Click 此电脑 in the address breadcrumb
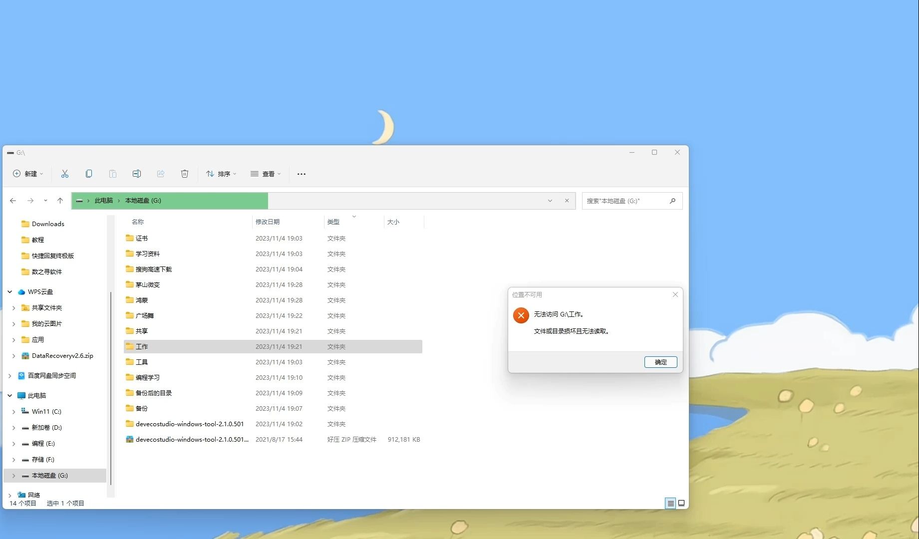This screenshot has width=919, height=539. click(104, 201)
